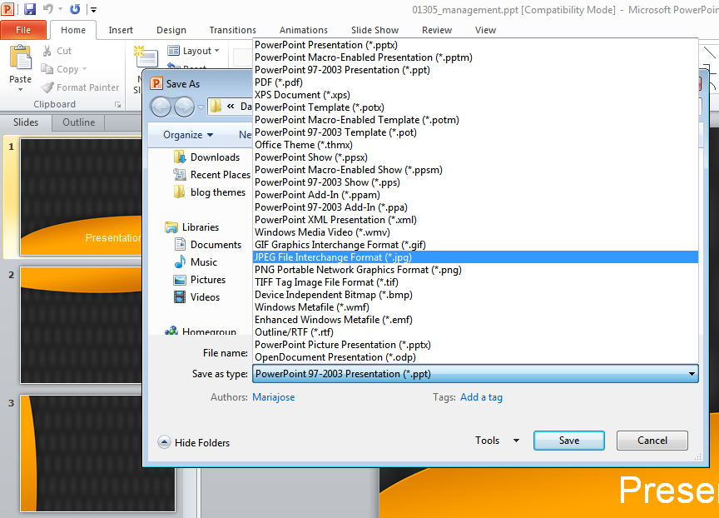719x518 pixels.
Task: Open the Videos library
Action: pyautogui.click(x=197, y=296)
